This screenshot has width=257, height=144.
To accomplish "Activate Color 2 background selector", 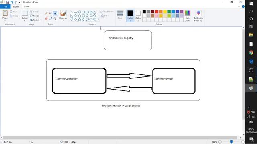I will pyautogui.click(x=138, y=16).
